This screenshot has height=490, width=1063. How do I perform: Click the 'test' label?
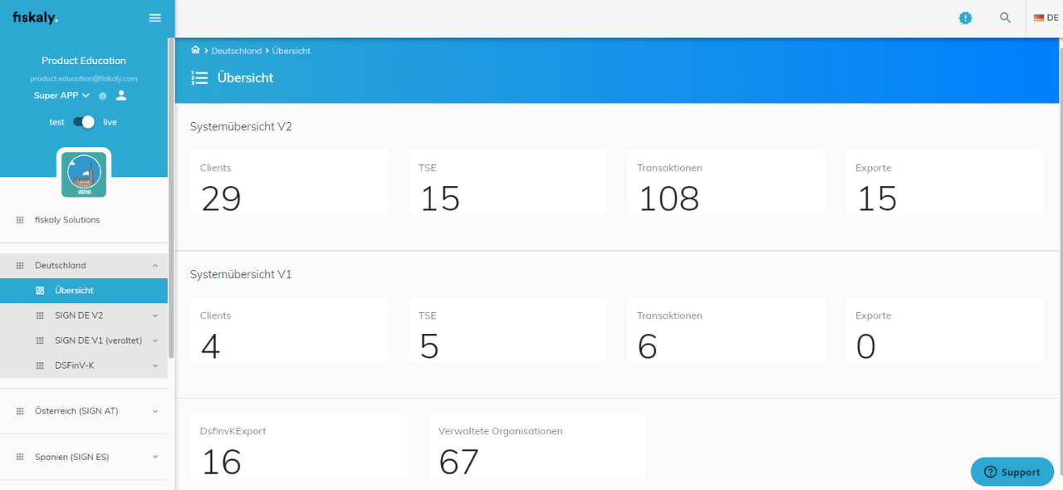point(56,122)
